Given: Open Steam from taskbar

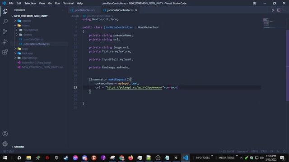Looking at the screenshot, I should [x=66, y=158].
